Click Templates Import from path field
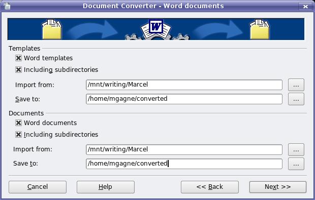This screenshot has width=315, height=200. click(x=184, y=85)
